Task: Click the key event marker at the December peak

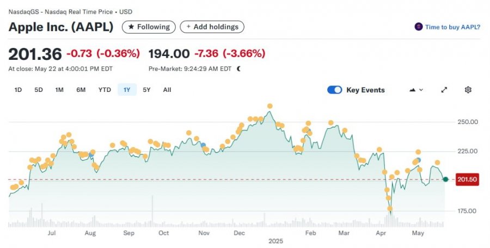Action: [269, 106]
